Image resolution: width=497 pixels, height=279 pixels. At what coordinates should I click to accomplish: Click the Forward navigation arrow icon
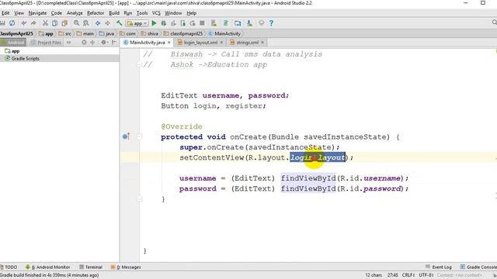coord(107,23)
